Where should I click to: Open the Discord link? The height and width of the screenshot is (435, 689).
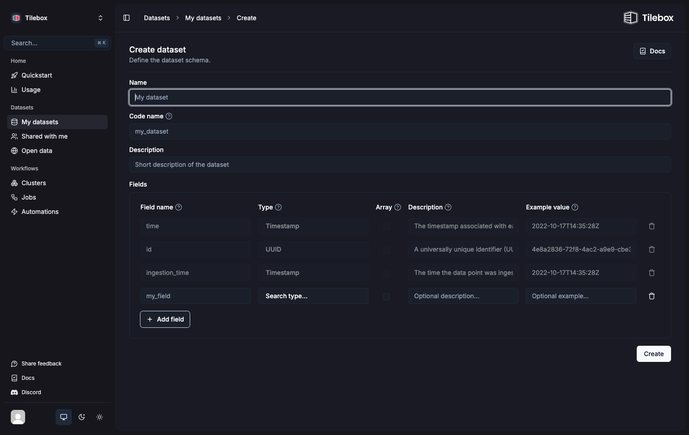[x=57, y=392]
